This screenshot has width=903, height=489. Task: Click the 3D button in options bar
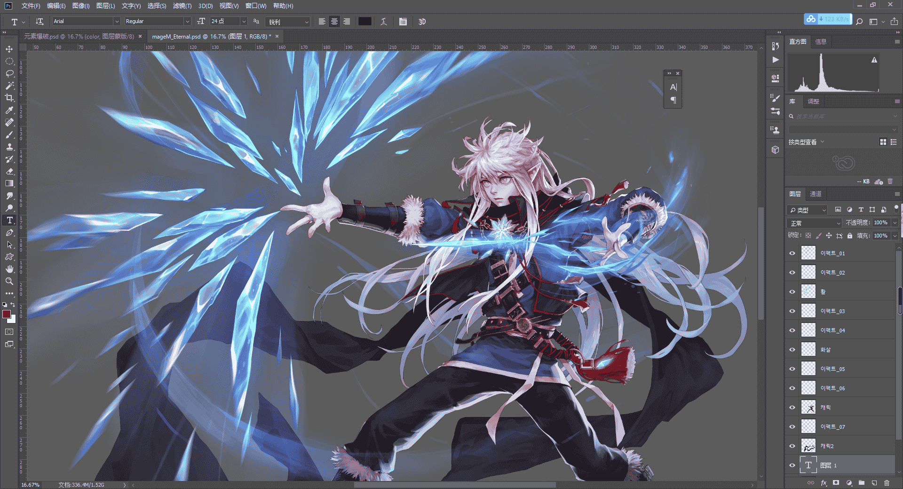(x=422, y=22)
